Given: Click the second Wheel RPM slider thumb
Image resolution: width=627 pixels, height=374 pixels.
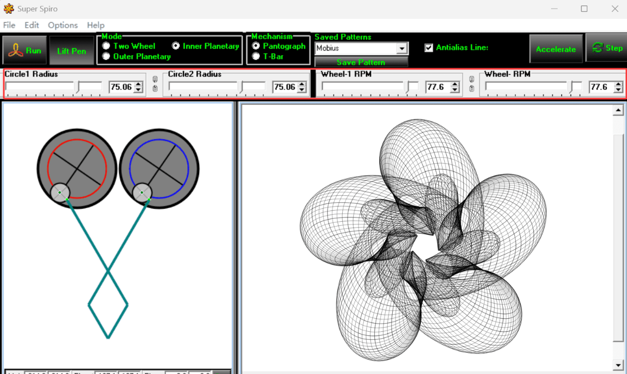Looking at the screenshot, I should click(x=571, y=87).
